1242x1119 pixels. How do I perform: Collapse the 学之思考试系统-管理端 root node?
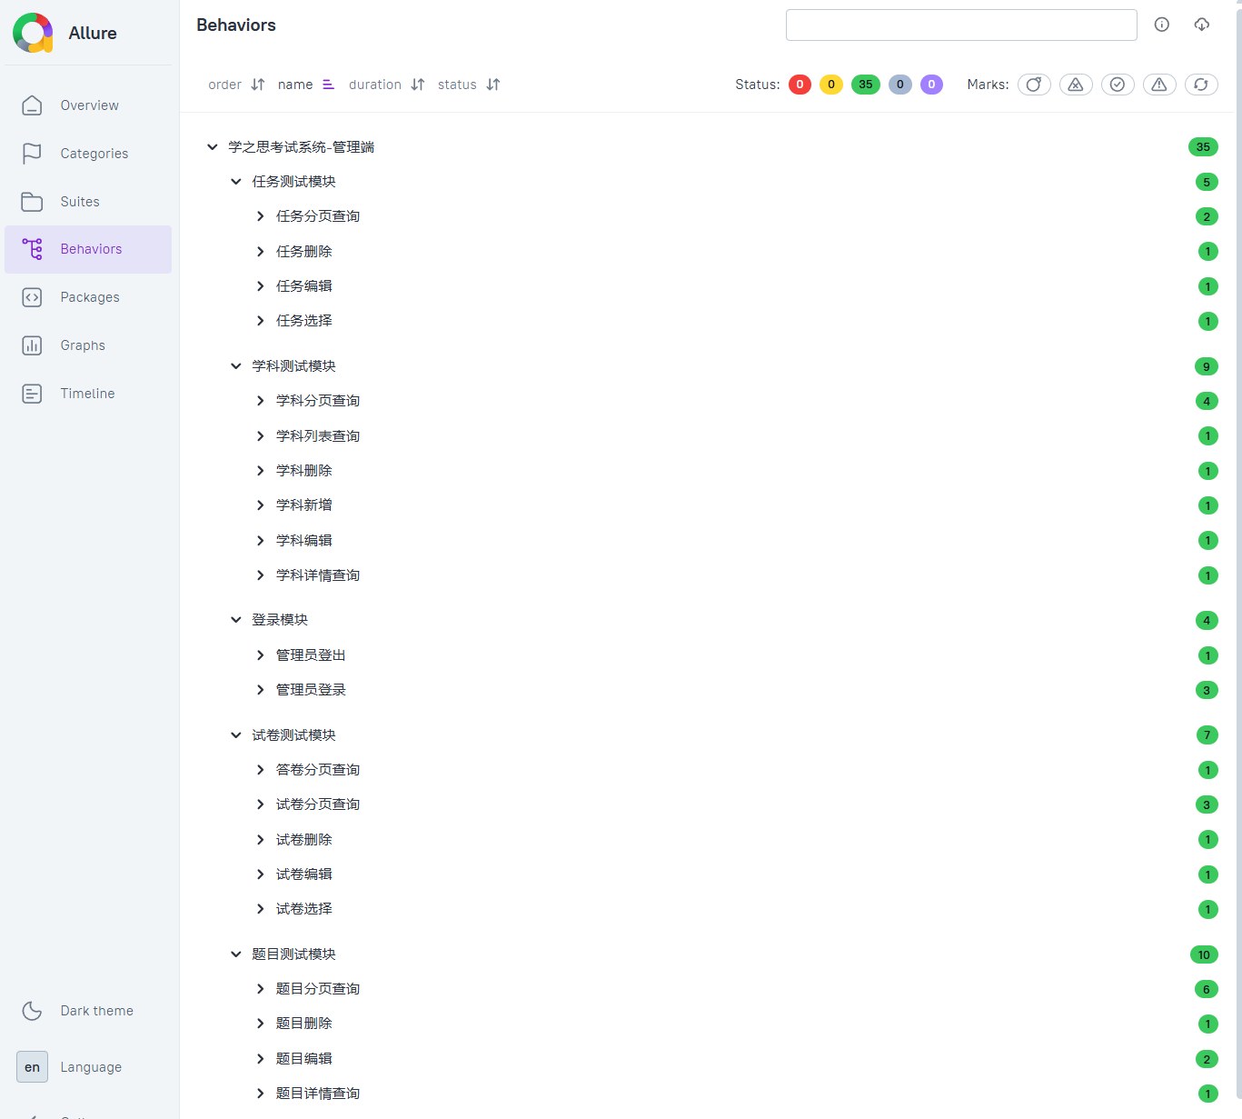pos(212,146)
